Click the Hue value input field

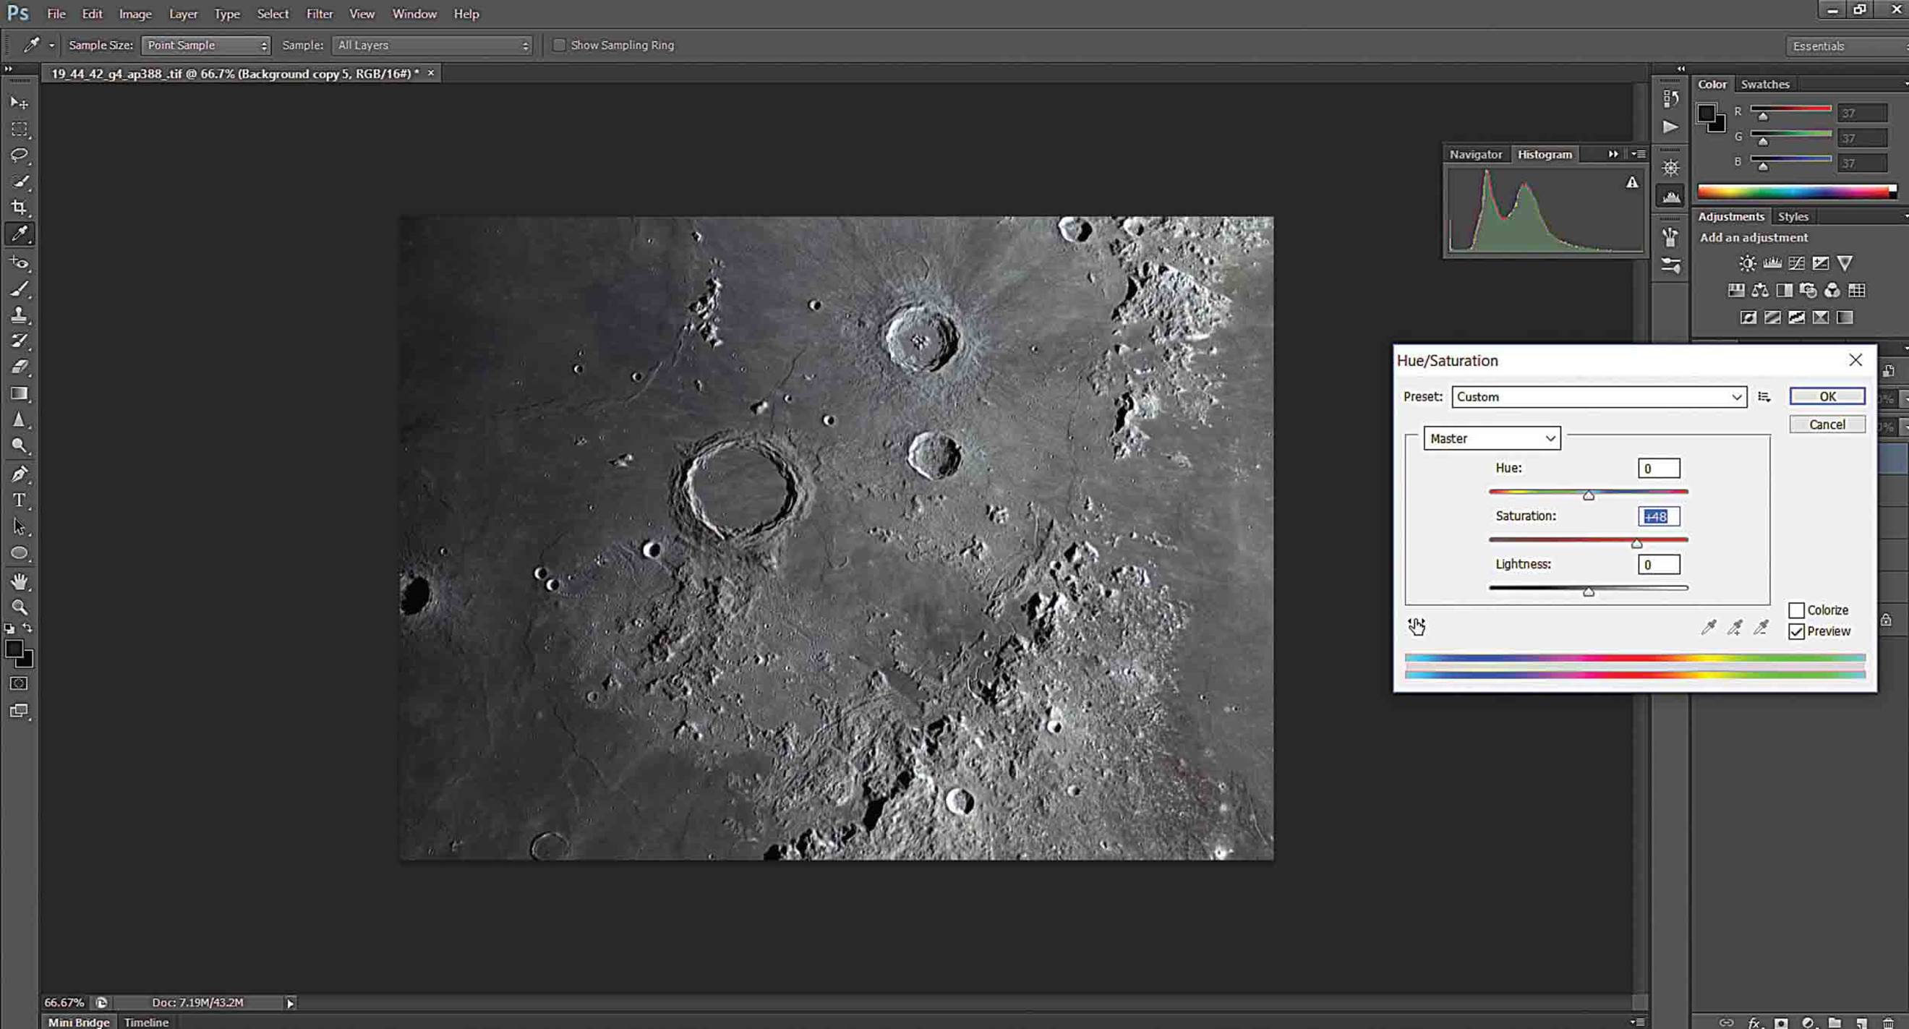[x=1659, y=468]
